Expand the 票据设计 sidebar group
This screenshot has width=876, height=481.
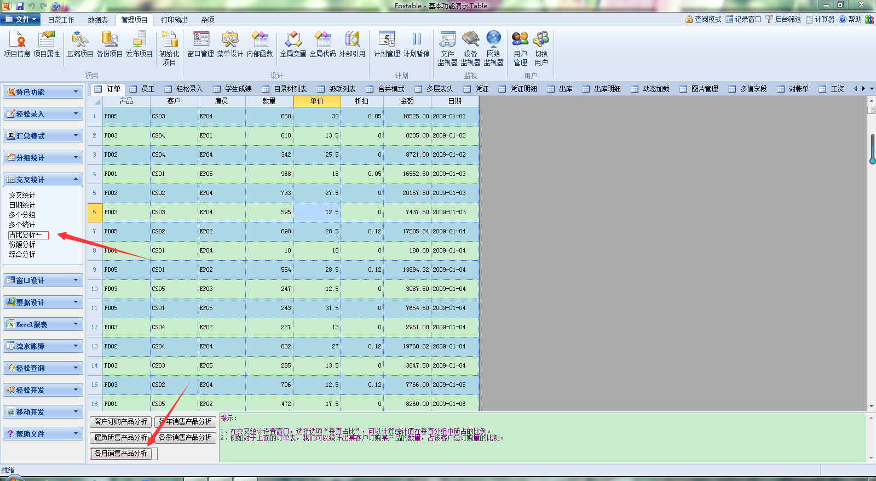(43, 302)
